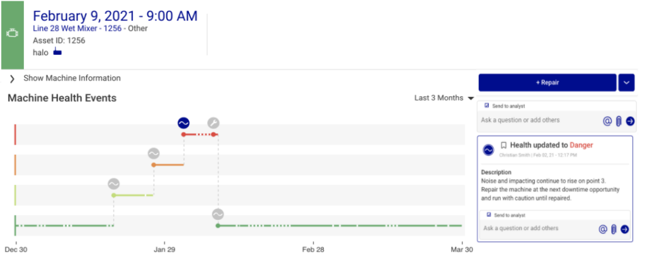Click the Feb 28 axis label
Screen dimensions: 645x264
(314, 250)
